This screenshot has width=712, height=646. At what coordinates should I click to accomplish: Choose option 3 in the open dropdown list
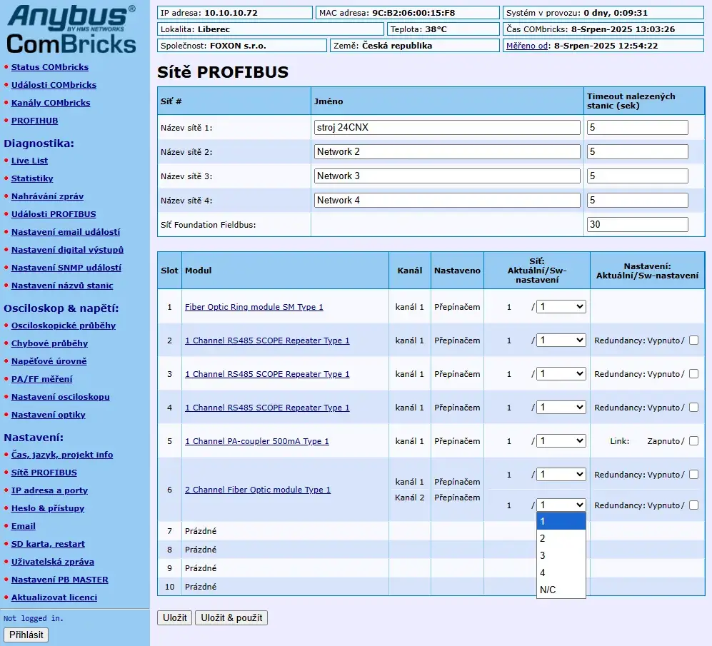561,555
